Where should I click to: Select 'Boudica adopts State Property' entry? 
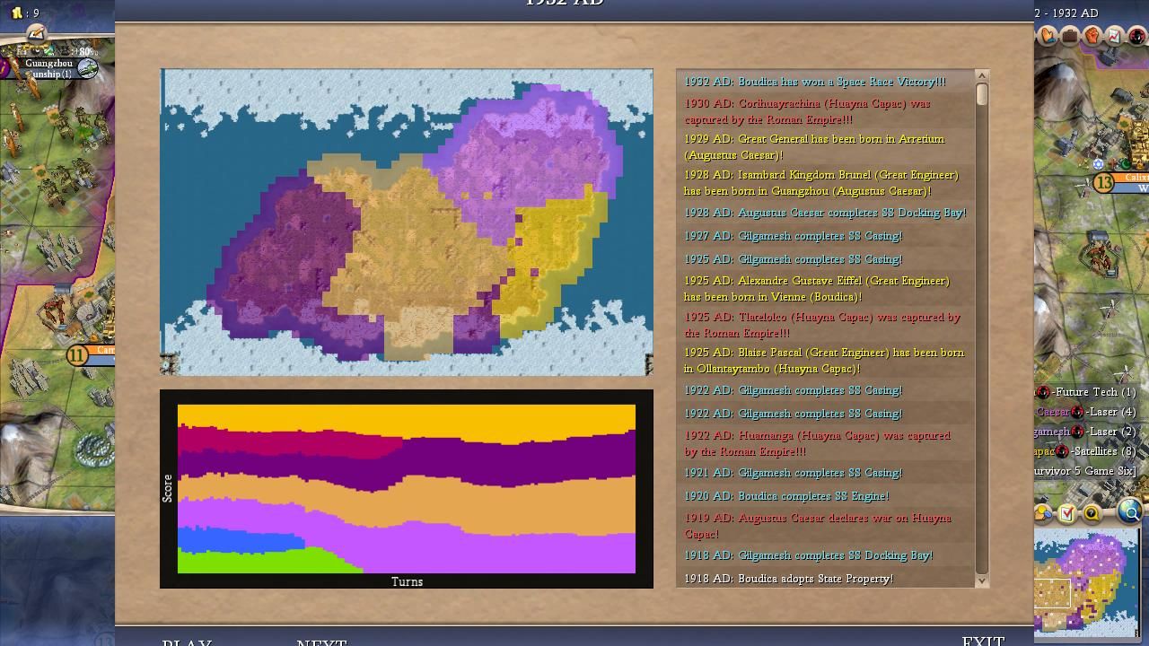coord(825,579)
